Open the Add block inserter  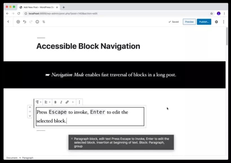pyautogui.click(x=18, y=22)
